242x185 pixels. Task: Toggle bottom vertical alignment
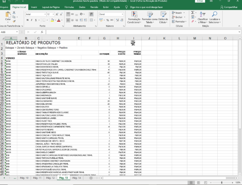77,15
